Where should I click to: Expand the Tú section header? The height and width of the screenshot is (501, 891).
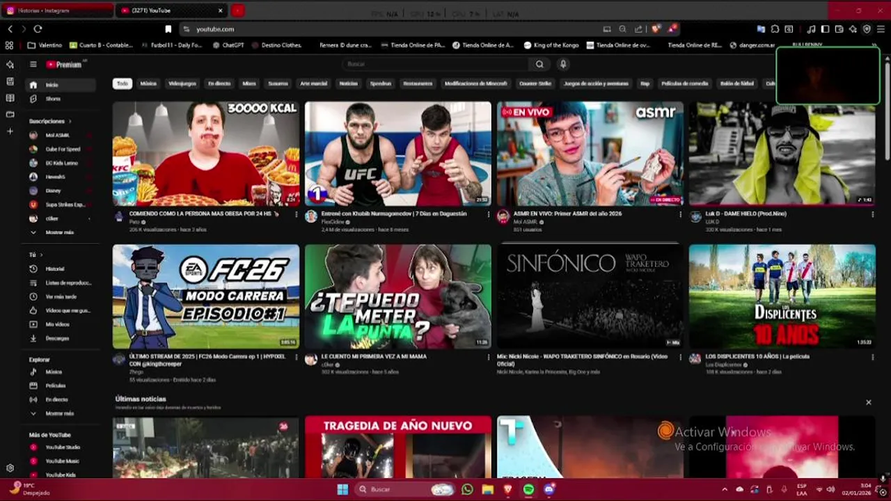(36, 255)
